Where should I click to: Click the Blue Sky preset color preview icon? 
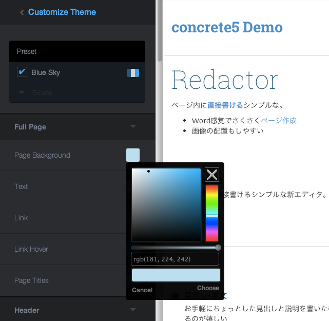pos(133,72)
